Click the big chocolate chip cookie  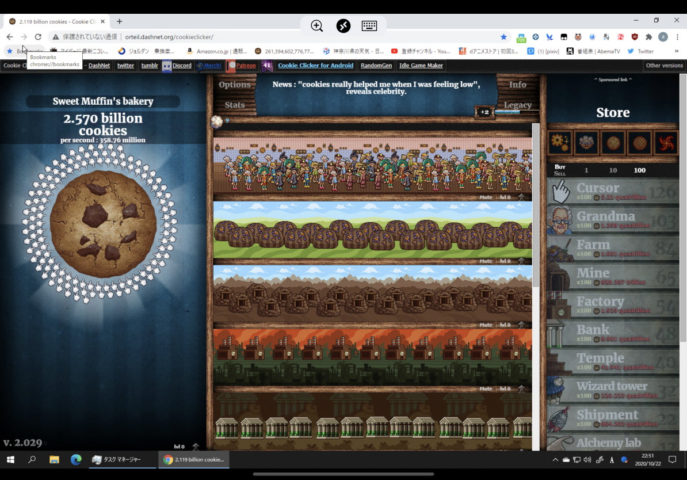coord(103,223)
